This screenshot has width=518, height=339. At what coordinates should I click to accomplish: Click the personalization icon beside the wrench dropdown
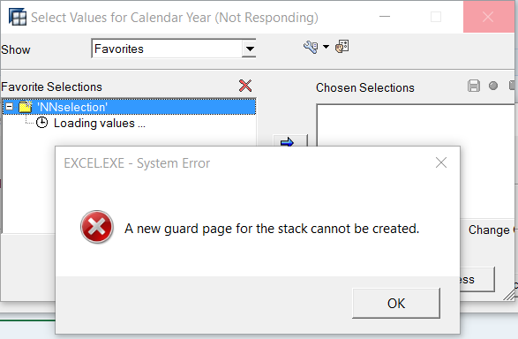tap(342, 46)
